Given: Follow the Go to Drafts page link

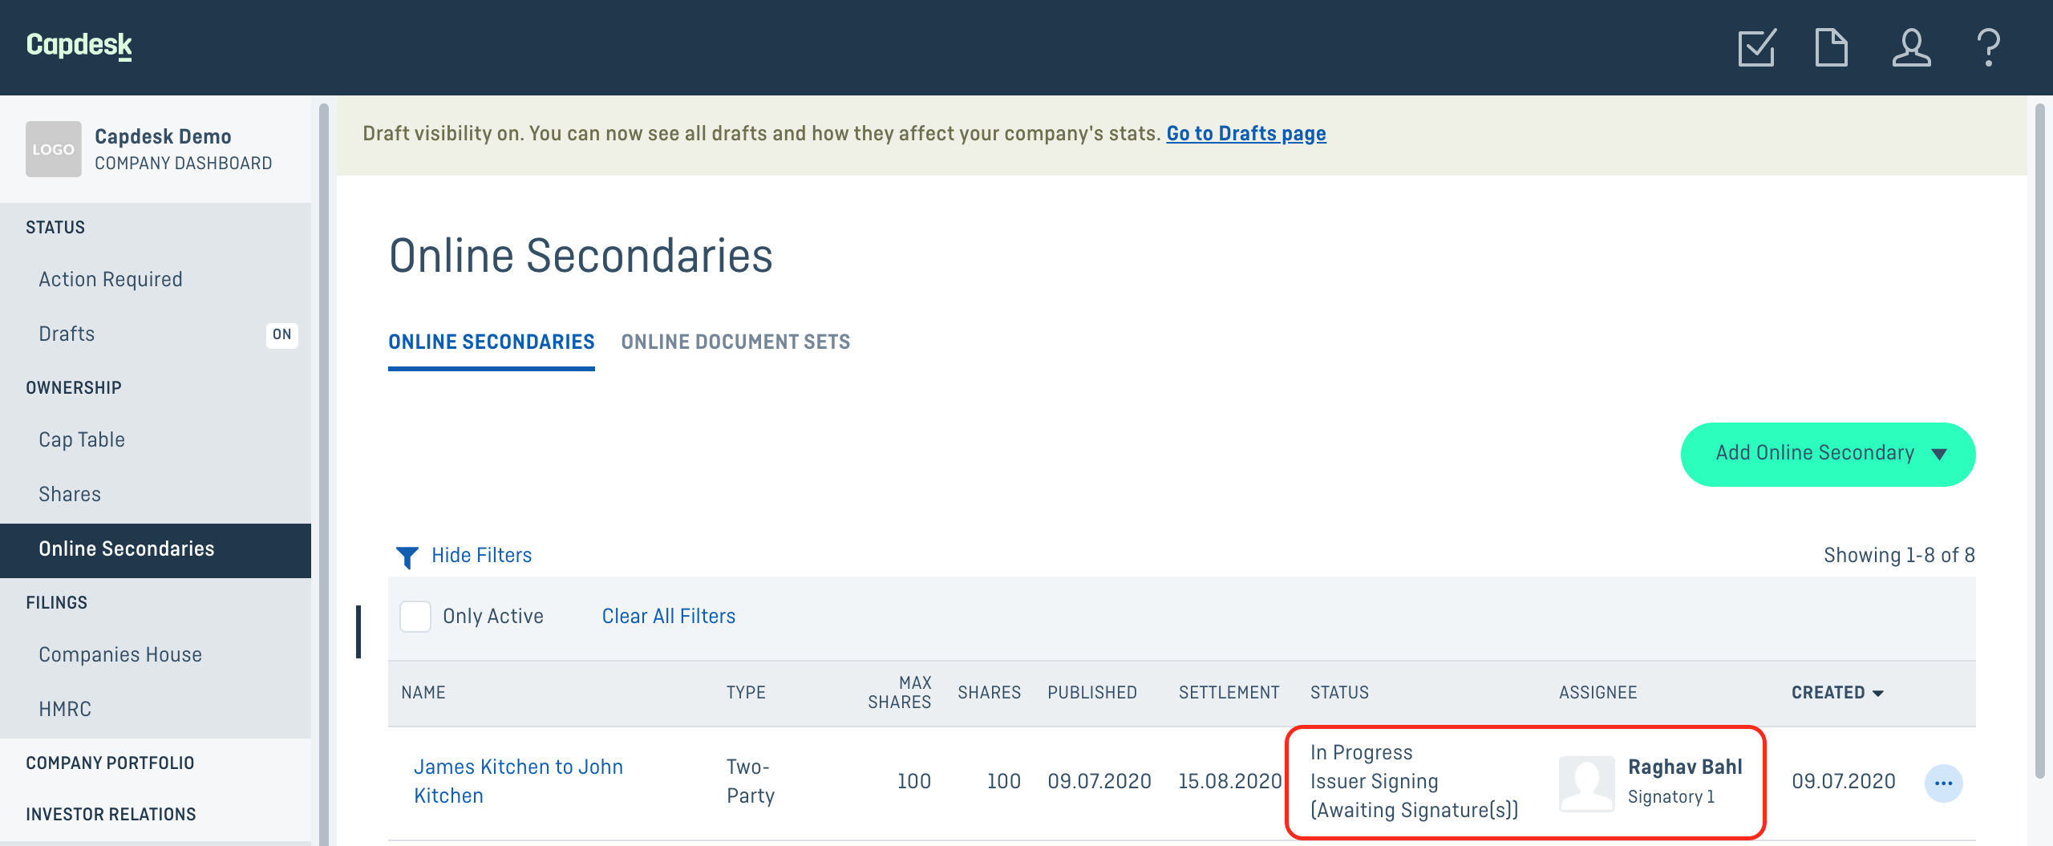Looking at the screenshot, I should click(x=1246, y=134).
